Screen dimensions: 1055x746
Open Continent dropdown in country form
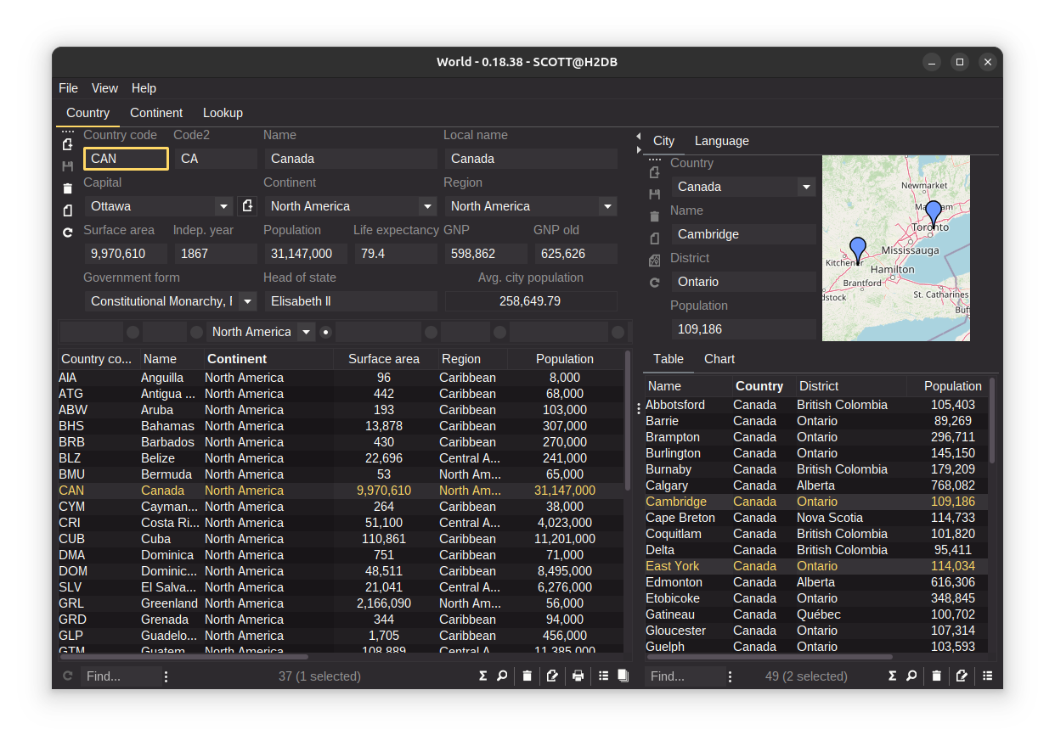click(427, 206)
